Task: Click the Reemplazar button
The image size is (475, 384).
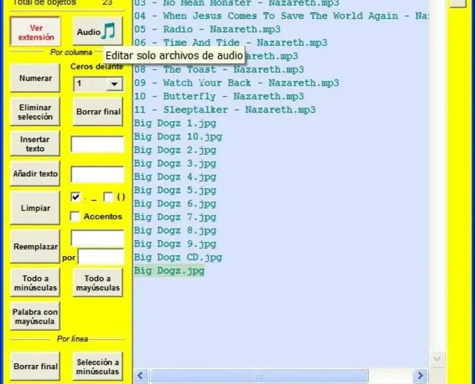Action: (x=35, y=246)
